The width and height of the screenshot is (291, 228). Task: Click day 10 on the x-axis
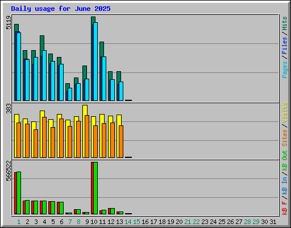click(94, 222)
